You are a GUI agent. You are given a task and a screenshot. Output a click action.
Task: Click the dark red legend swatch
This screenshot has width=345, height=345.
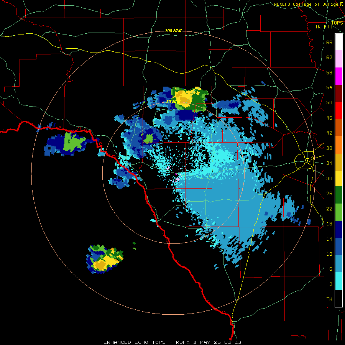click(x=338, y=94)
